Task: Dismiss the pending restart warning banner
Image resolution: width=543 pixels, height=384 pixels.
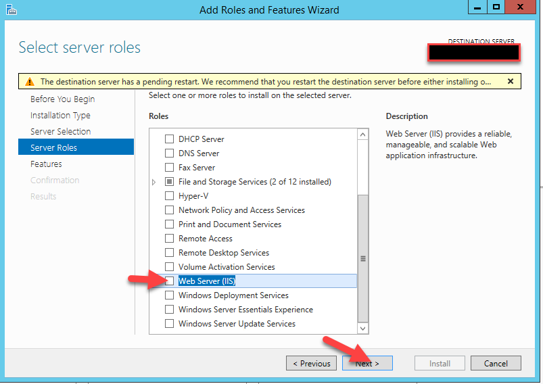Action: [511, 81]
